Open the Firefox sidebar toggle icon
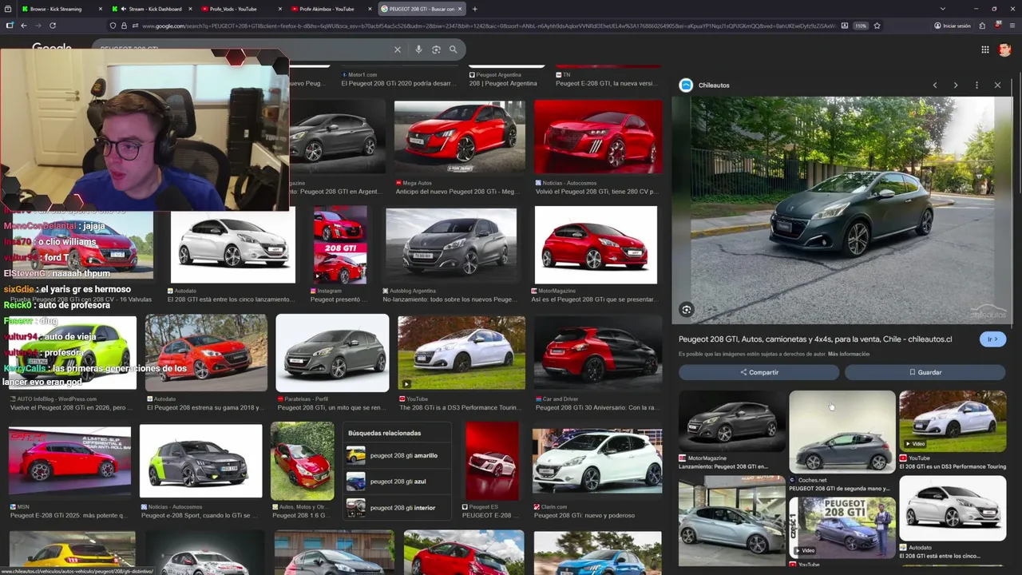The width and height of the screenshot is (1022, 575). pyautogui.click(x=10, y=26)
